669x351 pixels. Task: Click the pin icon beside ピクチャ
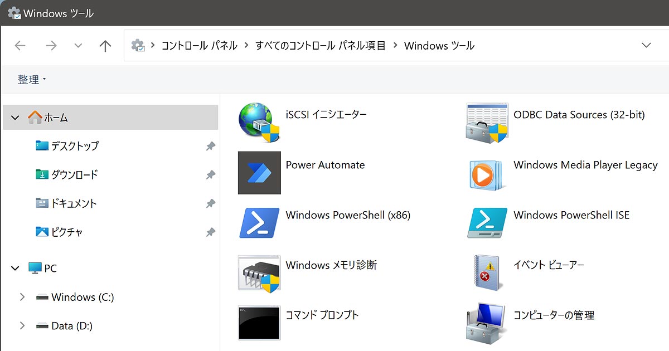coord(210,232)
